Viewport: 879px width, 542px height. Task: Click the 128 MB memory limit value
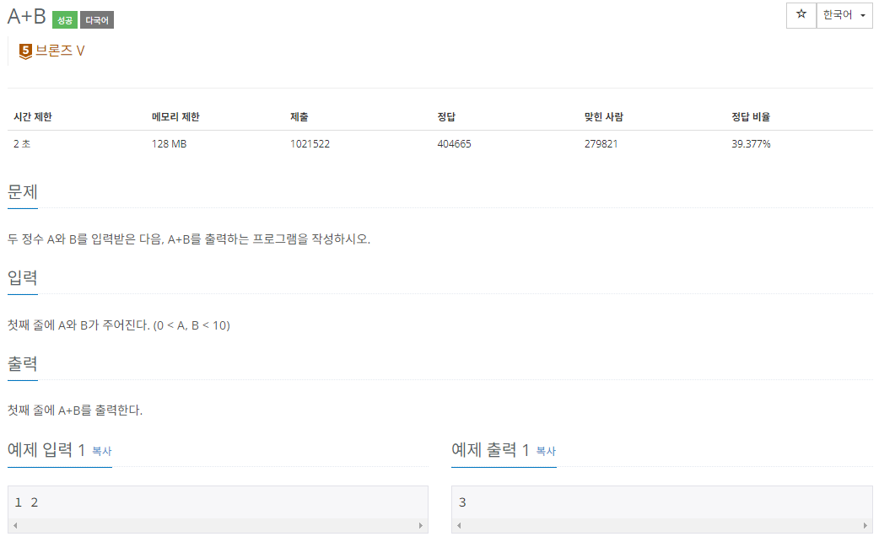pos(169,144)
